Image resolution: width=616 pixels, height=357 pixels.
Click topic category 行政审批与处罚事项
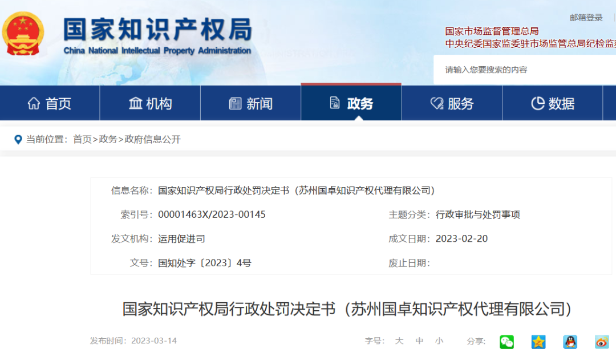(x=478, y=215)
